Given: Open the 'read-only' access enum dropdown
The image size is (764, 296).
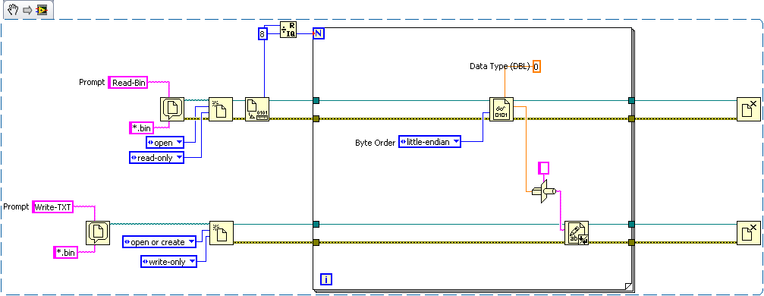Looking at the screenshot, I should click(157, 158).
